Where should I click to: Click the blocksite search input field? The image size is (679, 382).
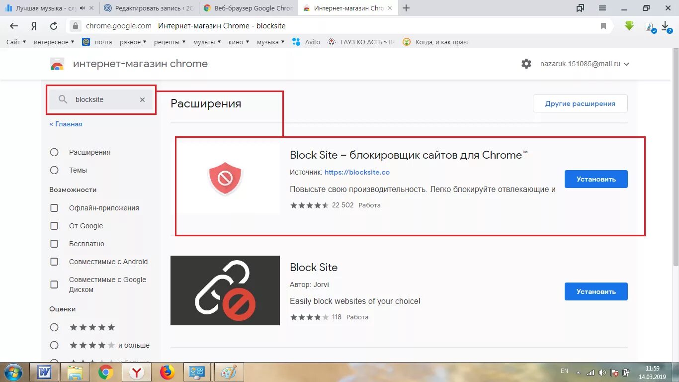point(101,99)
